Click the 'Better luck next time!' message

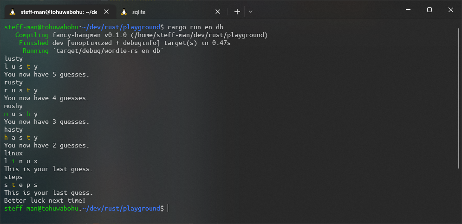[x=45, y=200]
